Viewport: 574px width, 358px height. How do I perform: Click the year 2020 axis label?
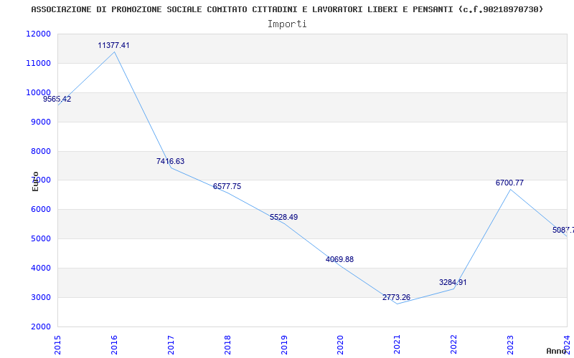(340, 344)
